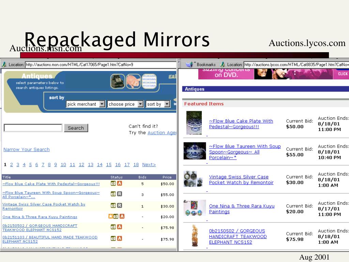Click the Bookmarks icon in Lycos window
This screenshot has width=349, height=262.
(x=189, y=64)
